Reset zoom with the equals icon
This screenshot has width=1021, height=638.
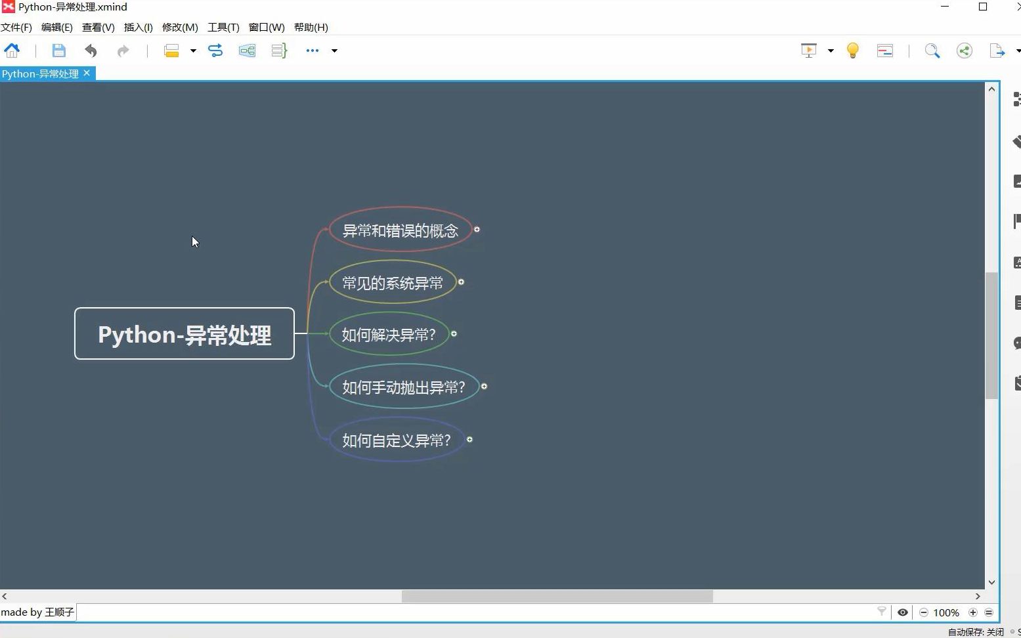[x=989, y=612]
